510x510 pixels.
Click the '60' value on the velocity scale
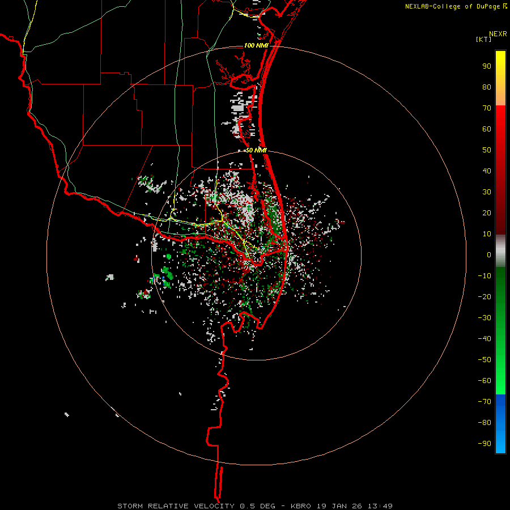[487, 129]
